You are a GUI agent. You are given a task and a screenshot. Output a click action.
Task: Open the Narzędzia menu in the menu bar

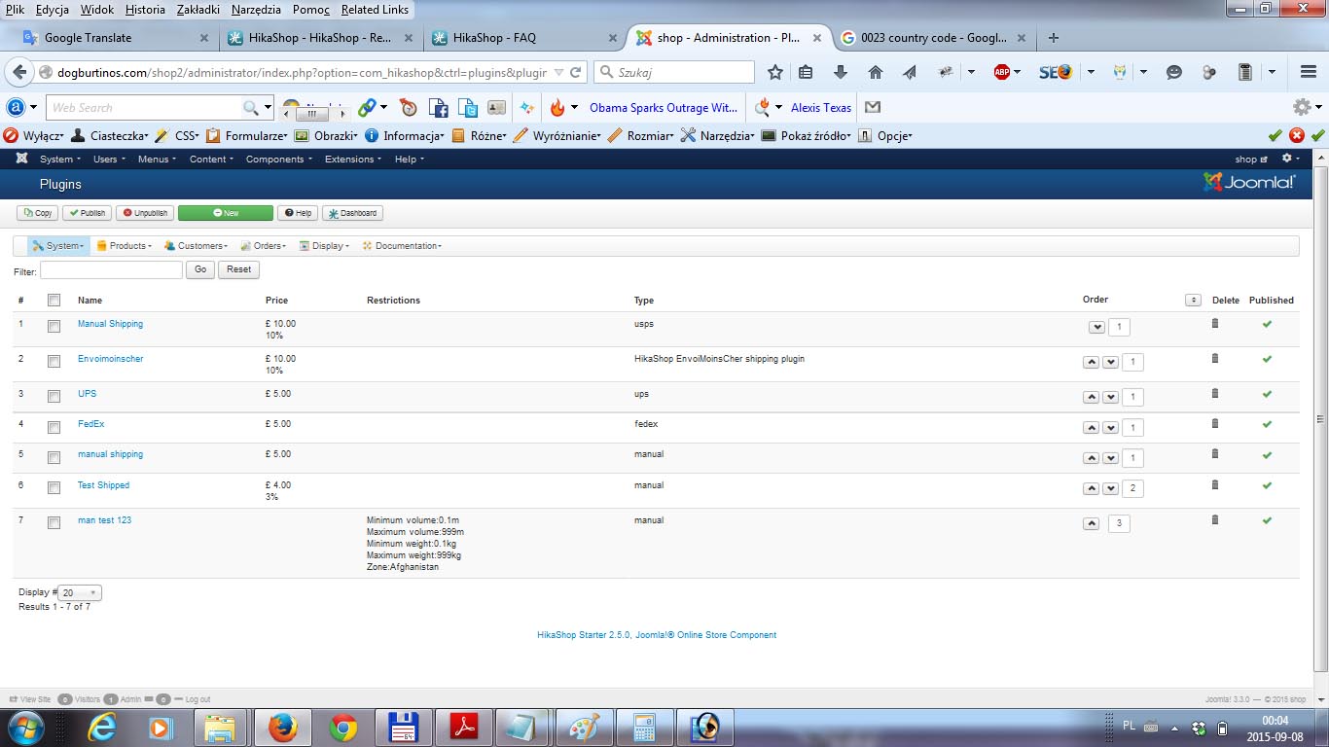coord(258,10)
